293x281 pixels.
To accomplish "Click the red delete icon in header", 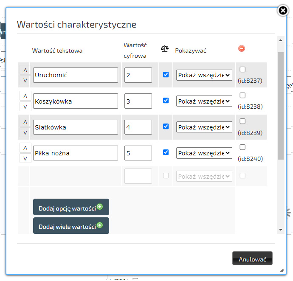I will pyautogui.click(x=242, y=49).
